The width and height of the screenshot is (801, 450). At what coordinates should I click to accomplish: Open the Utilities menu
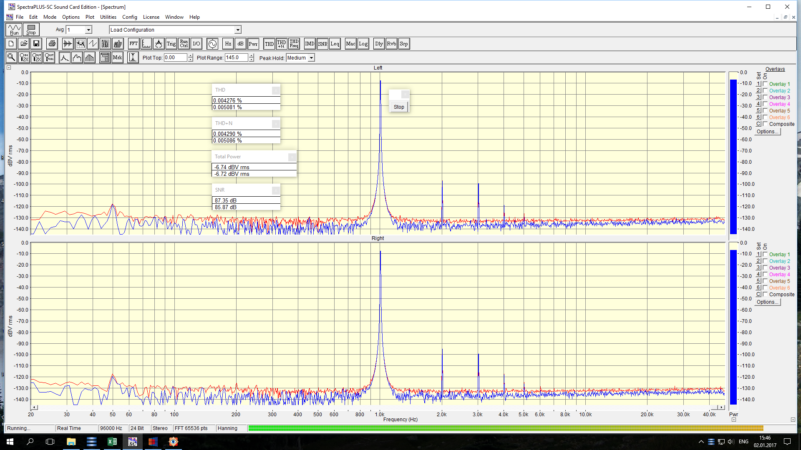108,17
